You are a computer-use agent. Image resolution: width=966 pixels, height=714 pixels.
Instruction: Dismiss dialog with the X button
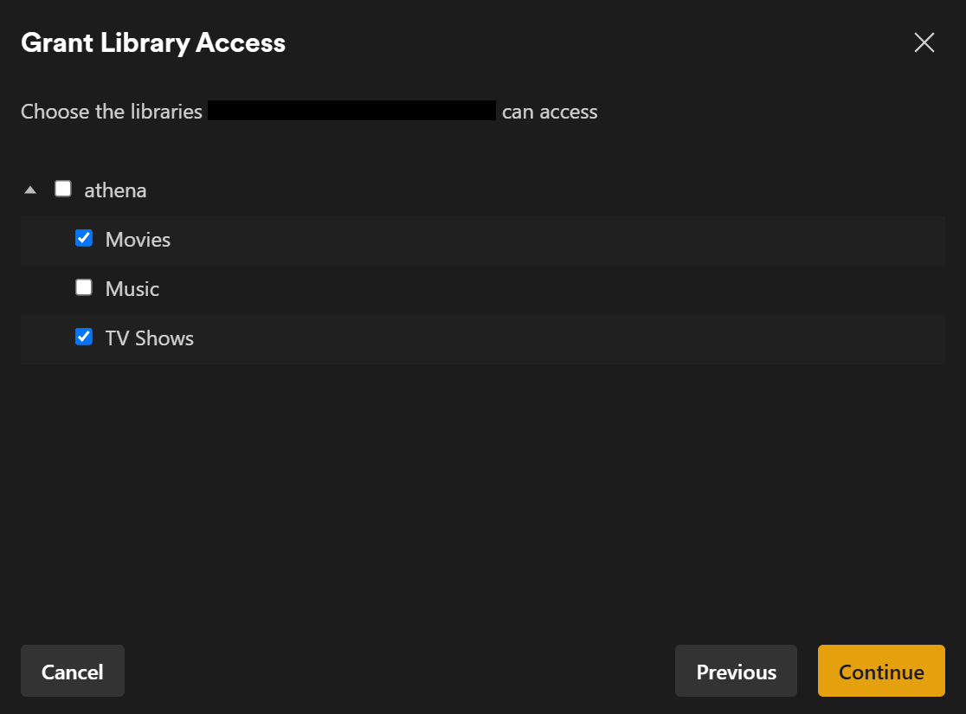pos(924,42)
